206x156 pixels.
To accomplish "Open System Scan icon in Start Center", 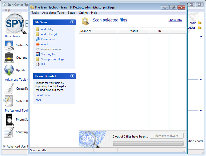I will tap(9, 45).
